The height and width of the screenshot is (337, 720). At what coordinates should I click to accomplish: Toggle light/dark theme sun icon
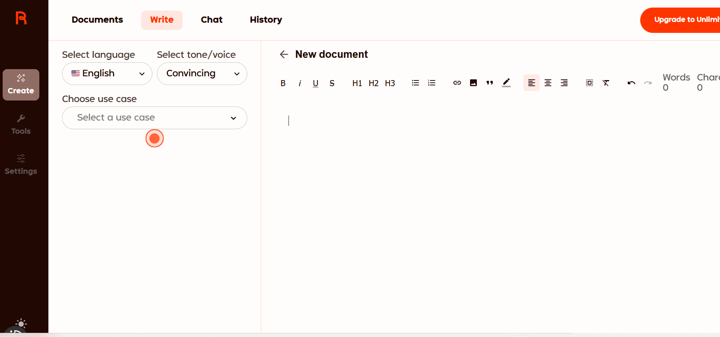pyautogui.click(x=21, y=324)
